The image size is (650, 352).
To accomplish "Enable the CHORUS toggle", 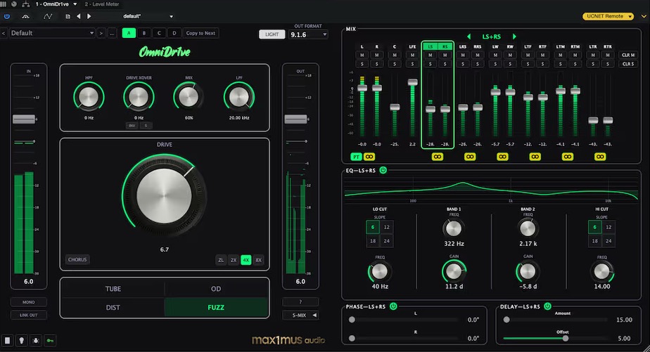I will pos(77,260).
